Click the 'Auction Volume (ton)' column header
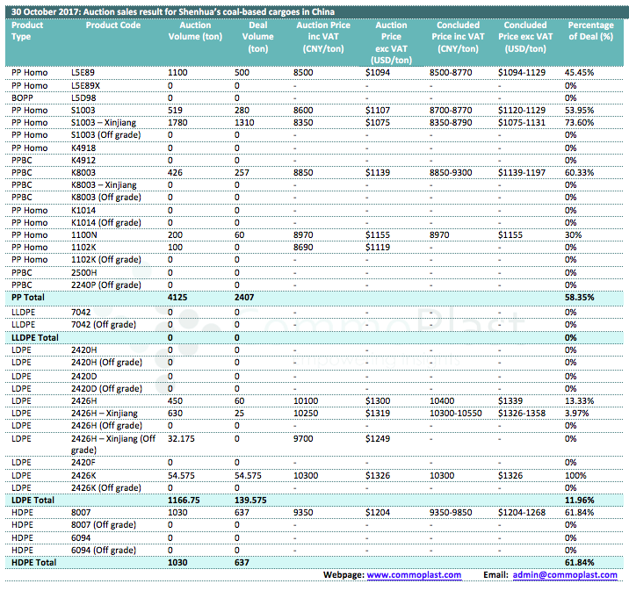 (x=195, y=31)
